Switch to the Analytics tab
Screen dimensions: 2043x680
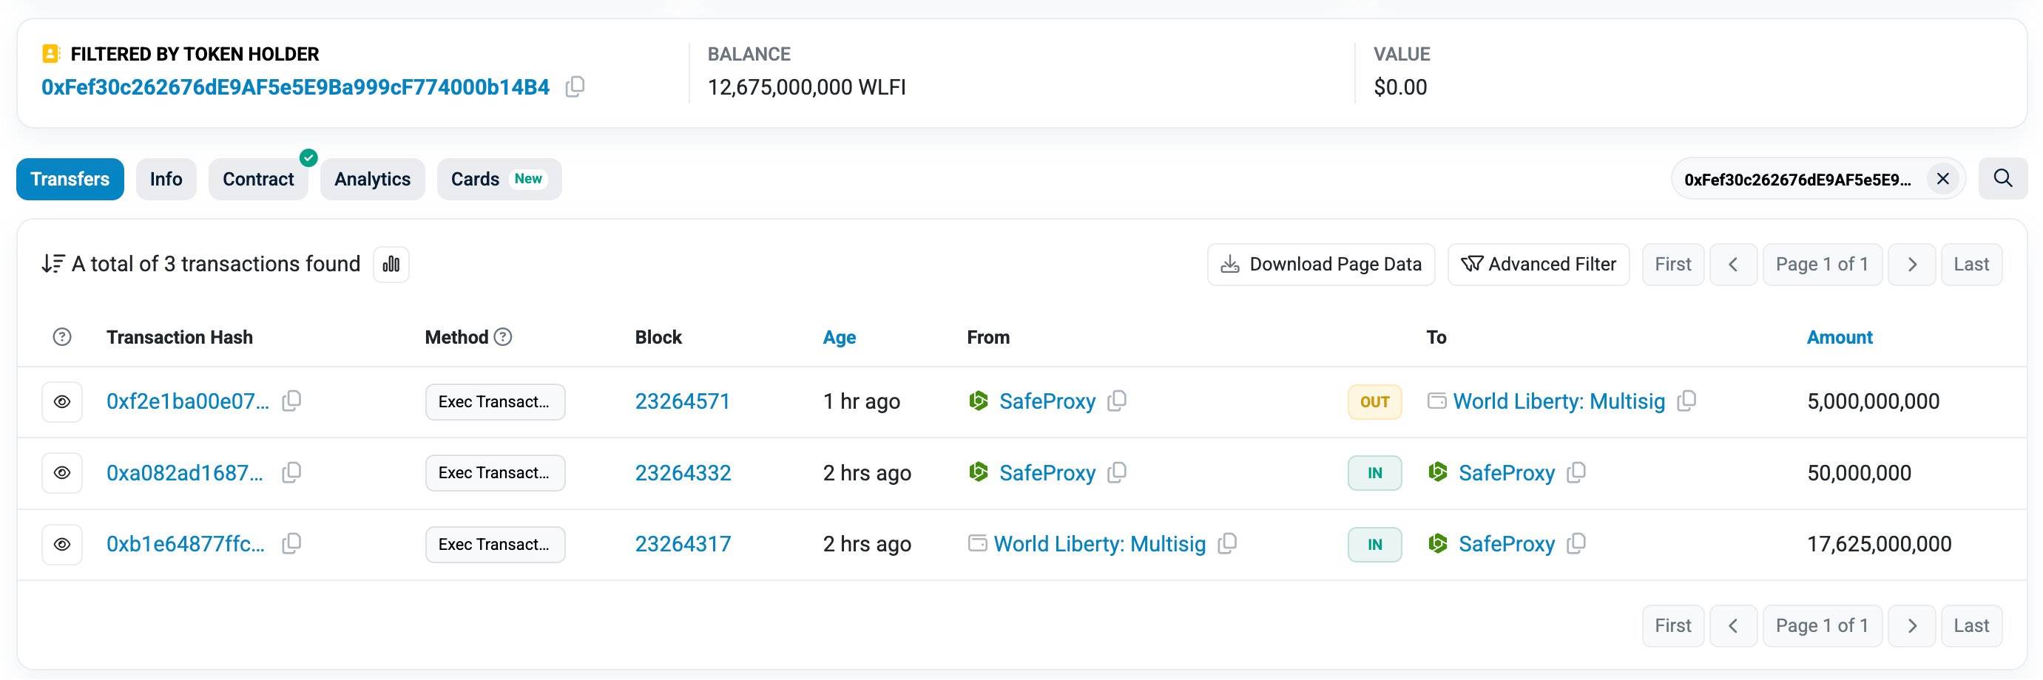click(x=372, y=179)
